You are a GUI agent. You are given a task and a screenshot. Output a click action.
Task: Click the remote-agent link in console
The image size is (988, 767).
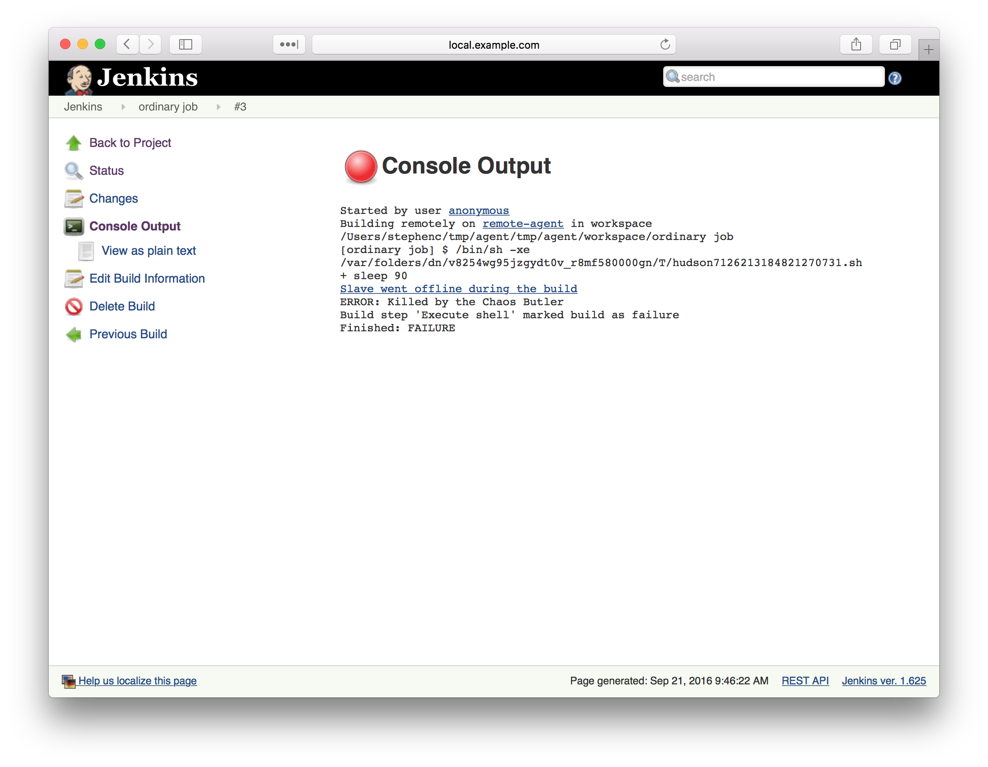(523, 223)
